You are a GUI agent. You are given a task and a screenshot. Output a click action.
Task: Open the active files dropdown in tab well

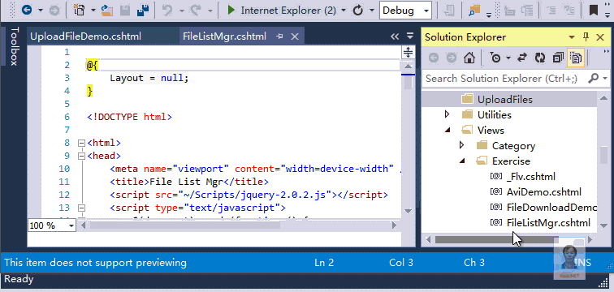[410, 36]
